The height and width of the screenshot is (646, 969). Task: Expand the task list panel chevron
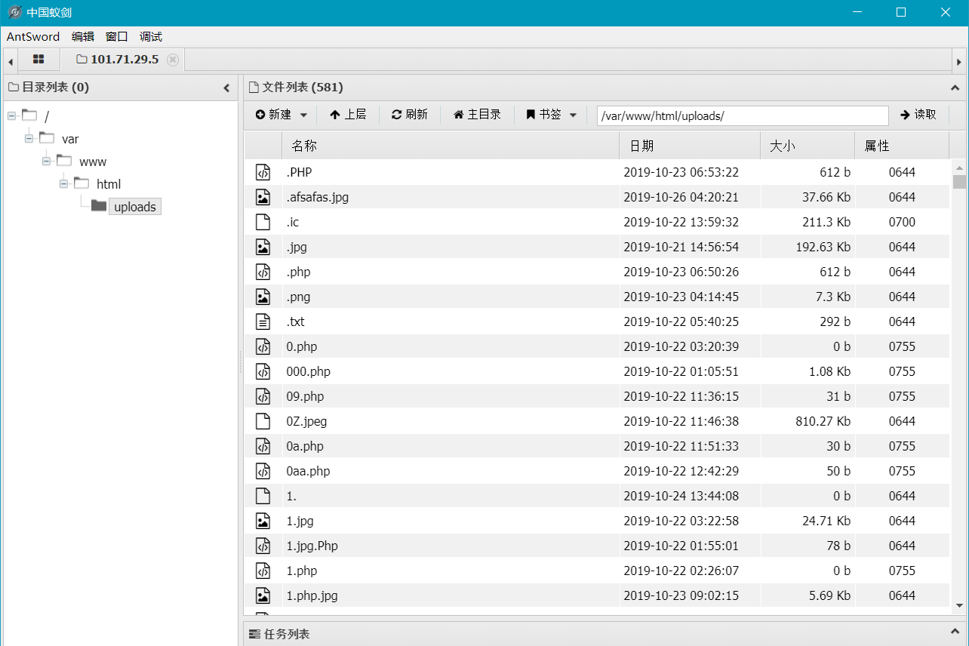[955, 632]
